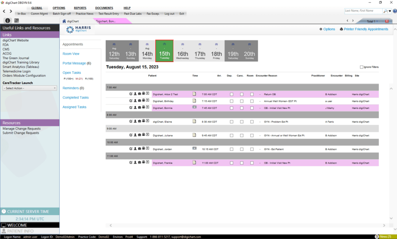Enable the Ignore Filters checkbox
This screenshot has height=239, width=397.
coord(362,67)
